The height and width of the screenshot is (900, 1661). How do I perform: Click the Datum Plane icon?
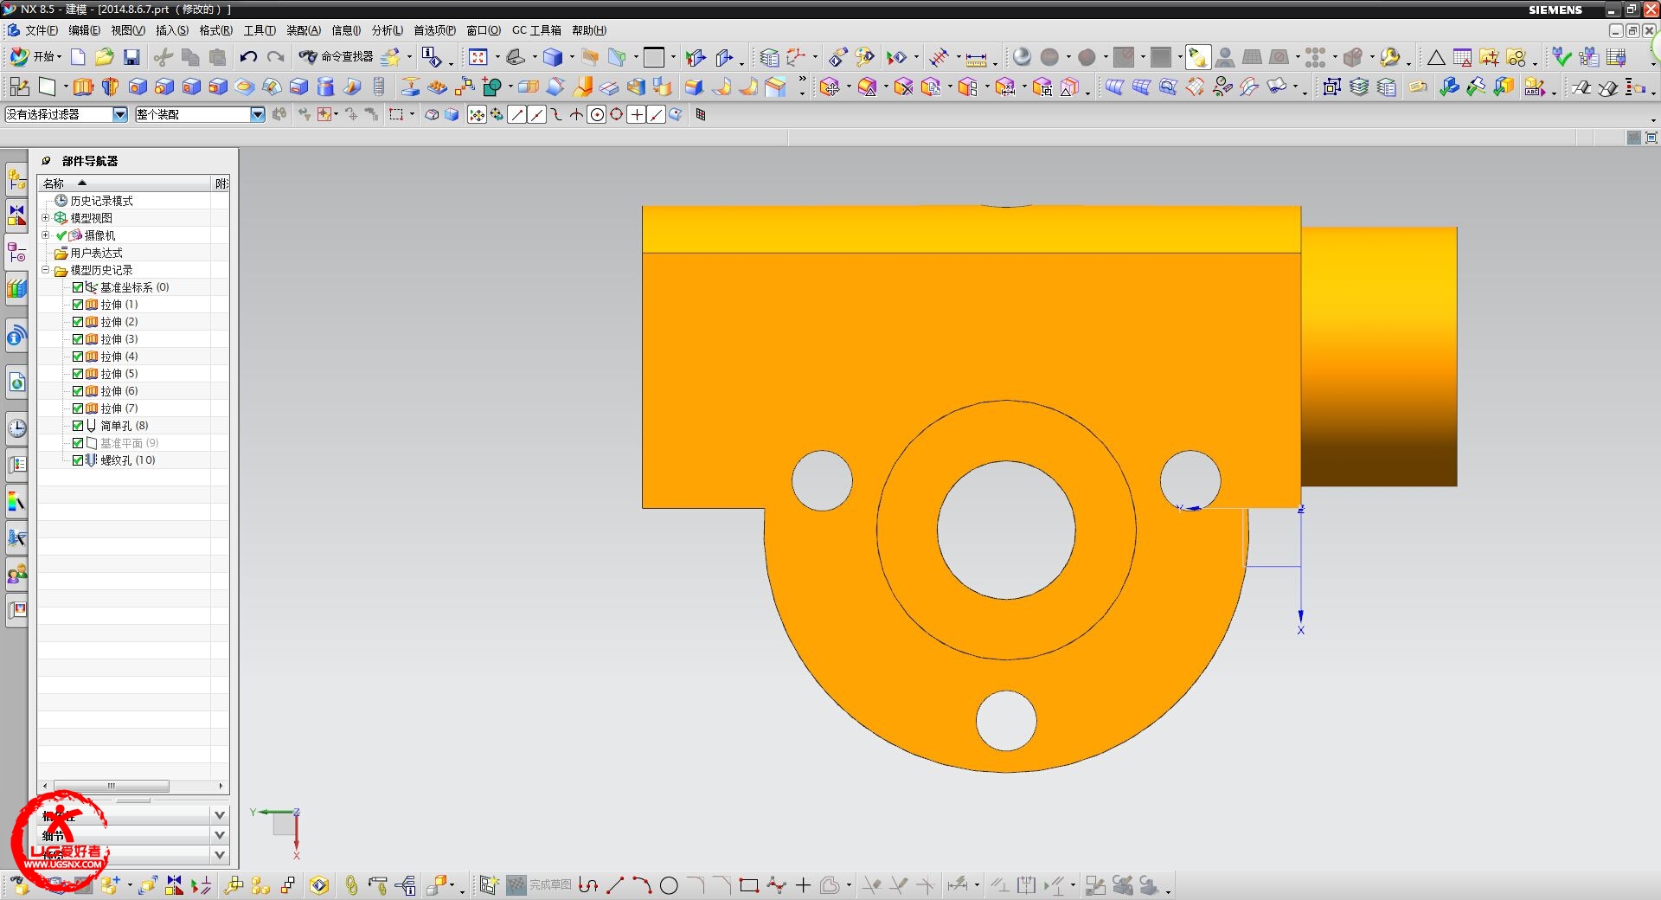[x=48, y=87]
